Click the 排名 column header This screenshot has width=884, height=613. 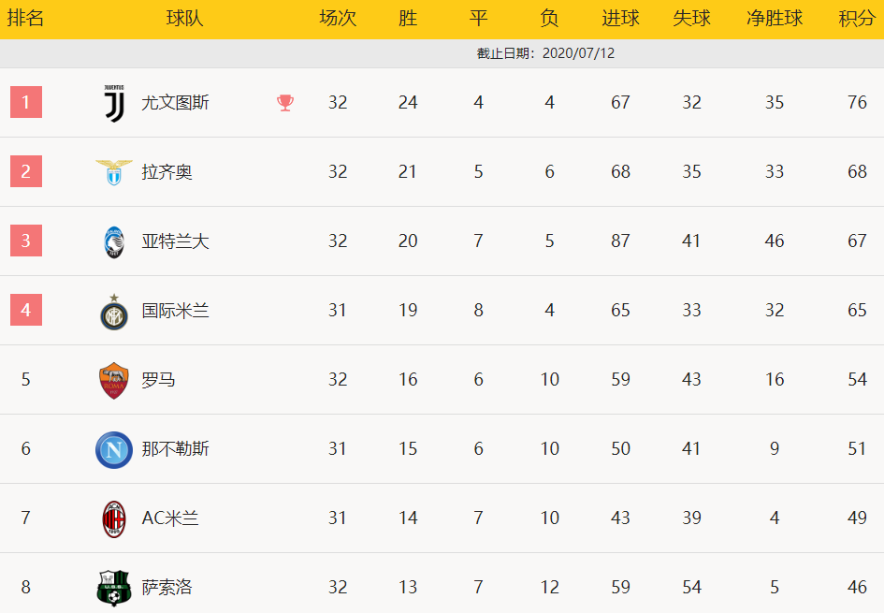[25, 18]
